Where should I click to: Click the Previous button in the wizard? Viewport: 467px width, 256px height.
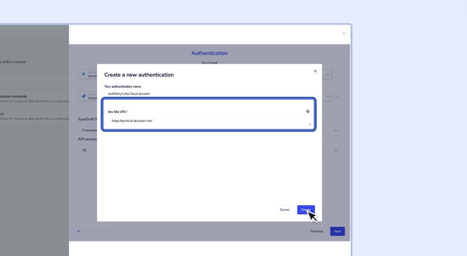[x=317, y=231]
